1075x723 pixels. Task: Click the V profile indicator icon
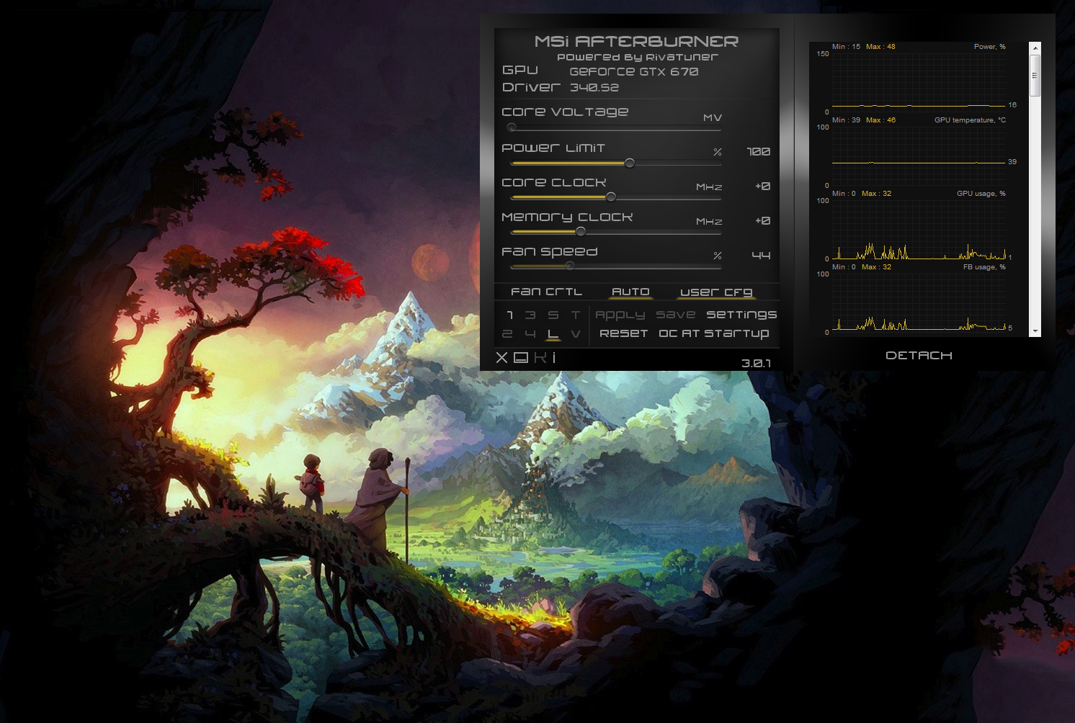tap(575, 333)
